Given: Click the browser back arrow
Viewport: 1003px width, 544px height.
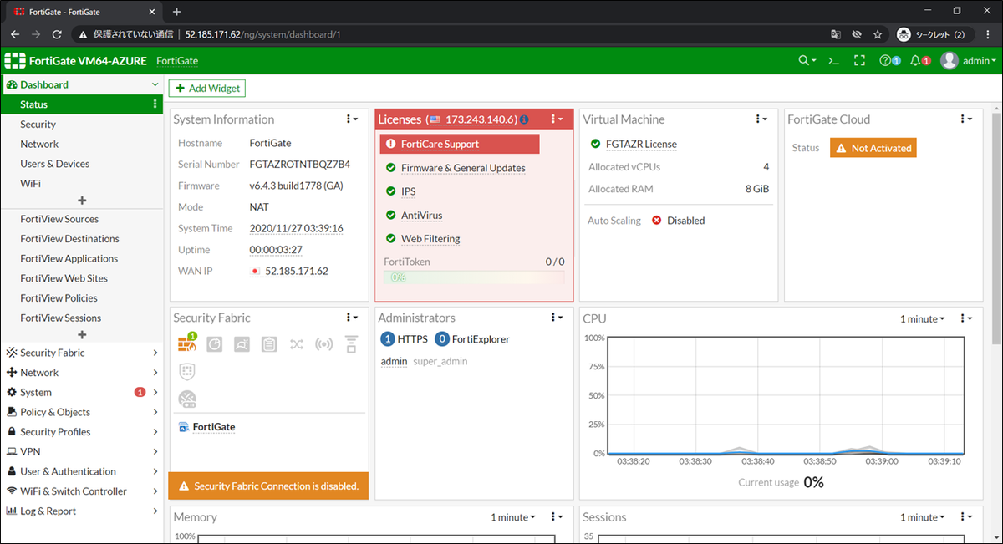Looking at the screenshot, I should click(15, 35).
